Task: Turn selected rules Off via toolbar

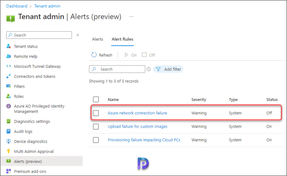Action: (148, 55)
